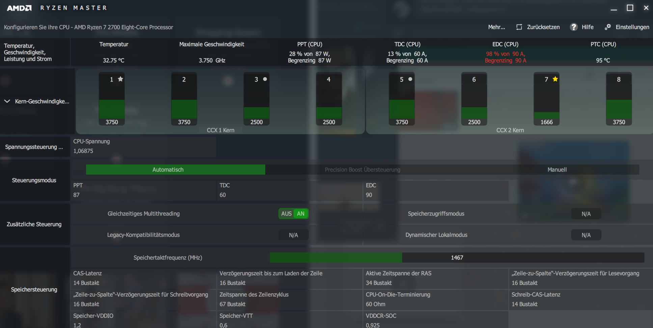This screenshot has height=328, width=653.
Task: Click the TDC (CPU) reading
Action: click(407, 57)
